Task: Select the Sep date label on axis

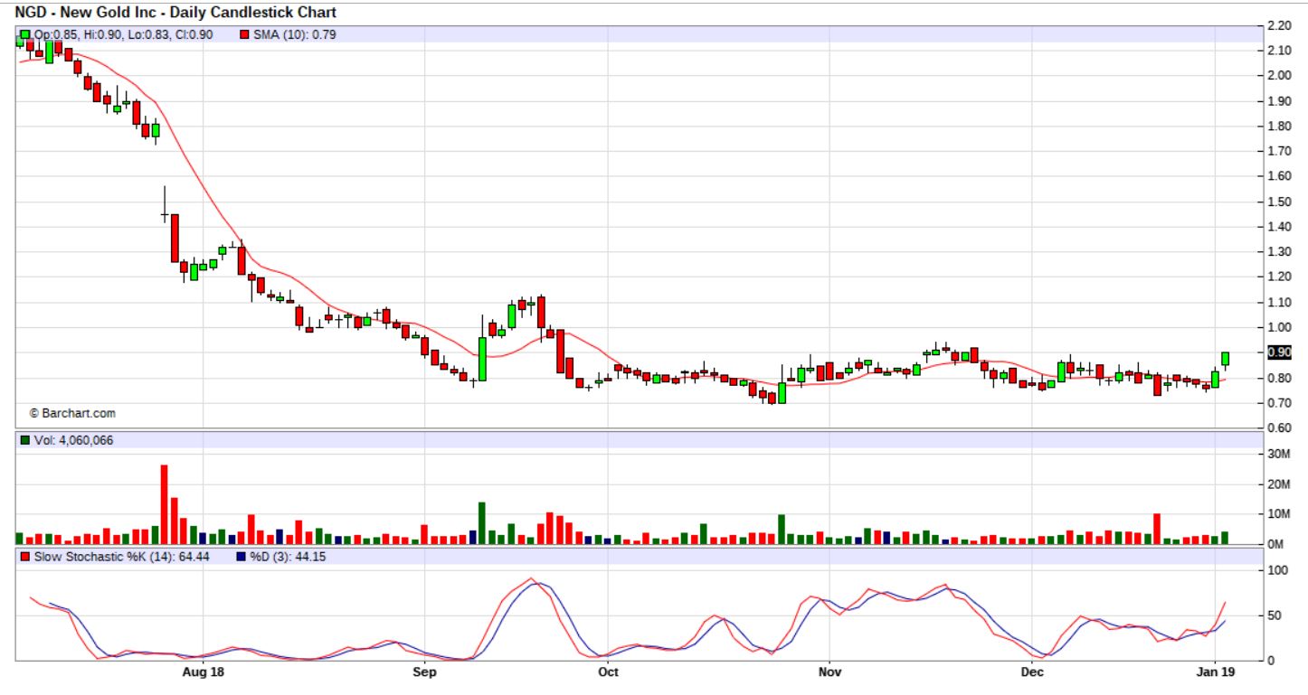Action: (423, 672)
